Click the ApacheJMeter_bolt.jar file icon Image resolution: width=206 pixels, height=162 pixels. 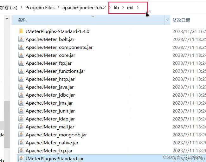(21, 39)
